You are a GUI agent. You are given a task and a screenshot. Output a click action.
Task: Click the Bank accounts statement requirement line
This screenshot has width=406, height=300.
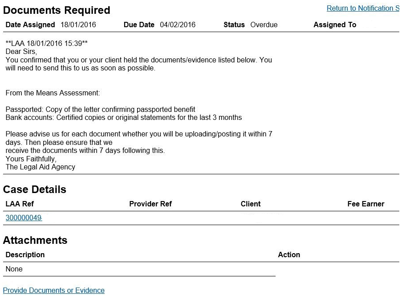tap(124, 118)
